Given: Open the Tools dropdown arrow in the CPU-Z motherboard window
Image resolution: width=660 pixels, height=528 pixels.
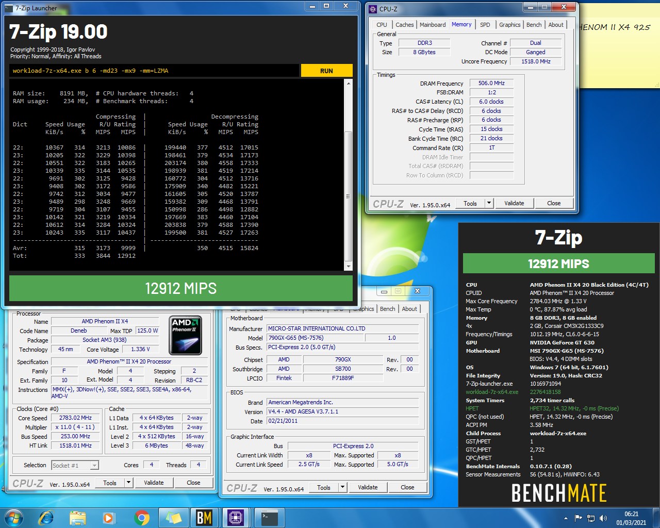Looking at the screenshot, I should pos(342,487).
